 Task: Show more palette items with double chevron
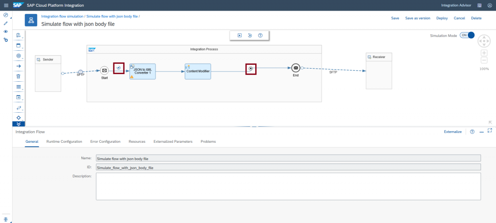tap(19, 124)
